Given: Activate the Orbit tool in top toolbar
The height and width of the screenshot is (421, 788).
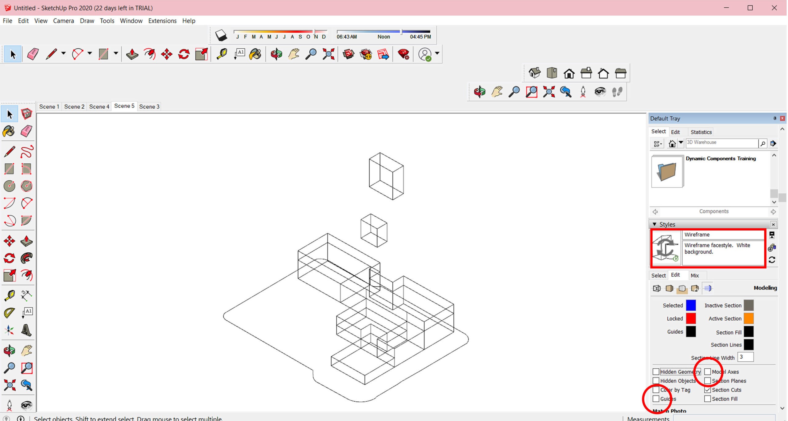Looking at the screenshot, I should [276, 54].
